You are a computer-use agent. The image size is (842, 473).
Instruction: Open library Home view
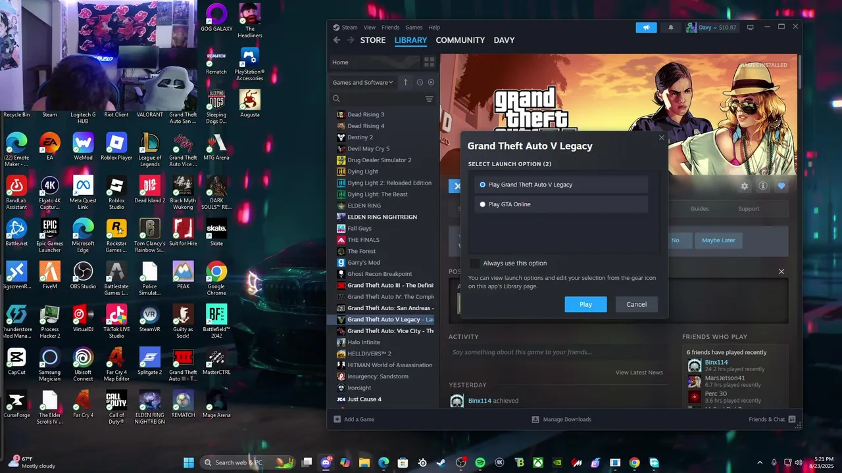point(374,62)
